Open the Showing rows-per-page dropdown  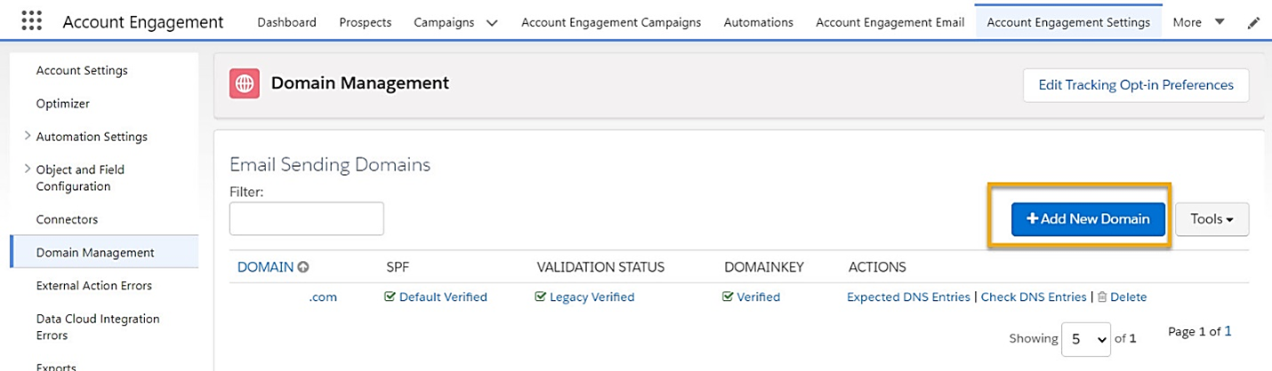1086,338
